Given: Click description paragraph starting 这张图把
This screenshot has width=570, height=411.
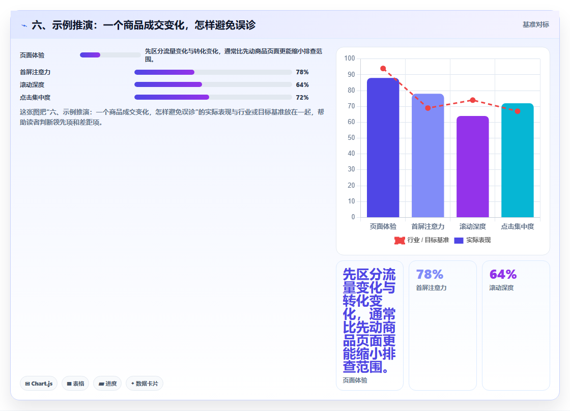Looking at the screenshot, I should tap(172, 117).
